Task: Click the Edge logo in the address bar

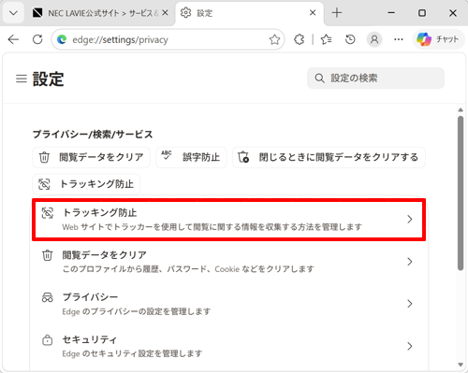Action: [62, 39]
